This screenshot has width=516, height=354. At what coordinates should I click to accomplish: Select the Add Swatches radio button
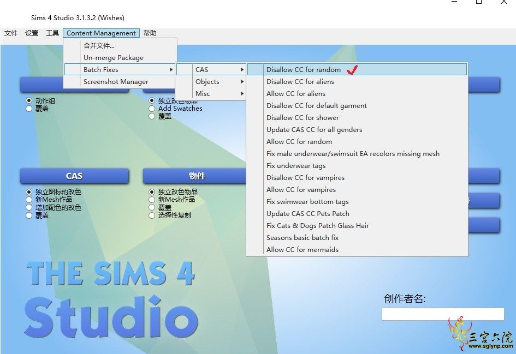pyautogui.click(x=152, y=109)
